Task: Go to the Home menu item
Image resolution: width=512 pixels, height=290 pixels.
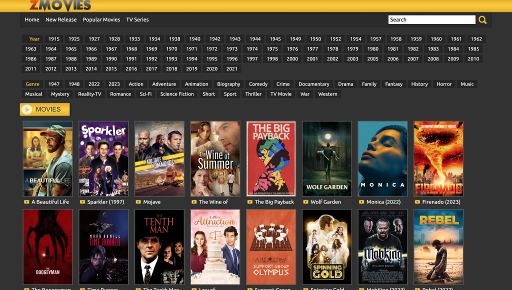Action: click(32, 19)
